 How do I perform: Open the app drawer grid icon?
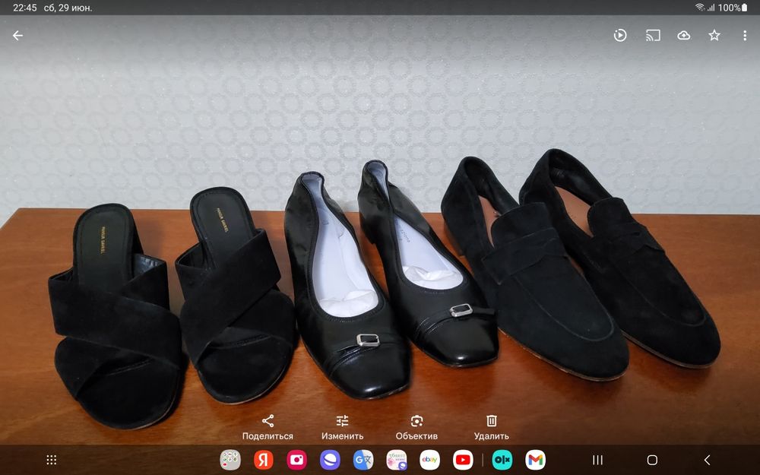pyautogui.click(x=52, y=460)
